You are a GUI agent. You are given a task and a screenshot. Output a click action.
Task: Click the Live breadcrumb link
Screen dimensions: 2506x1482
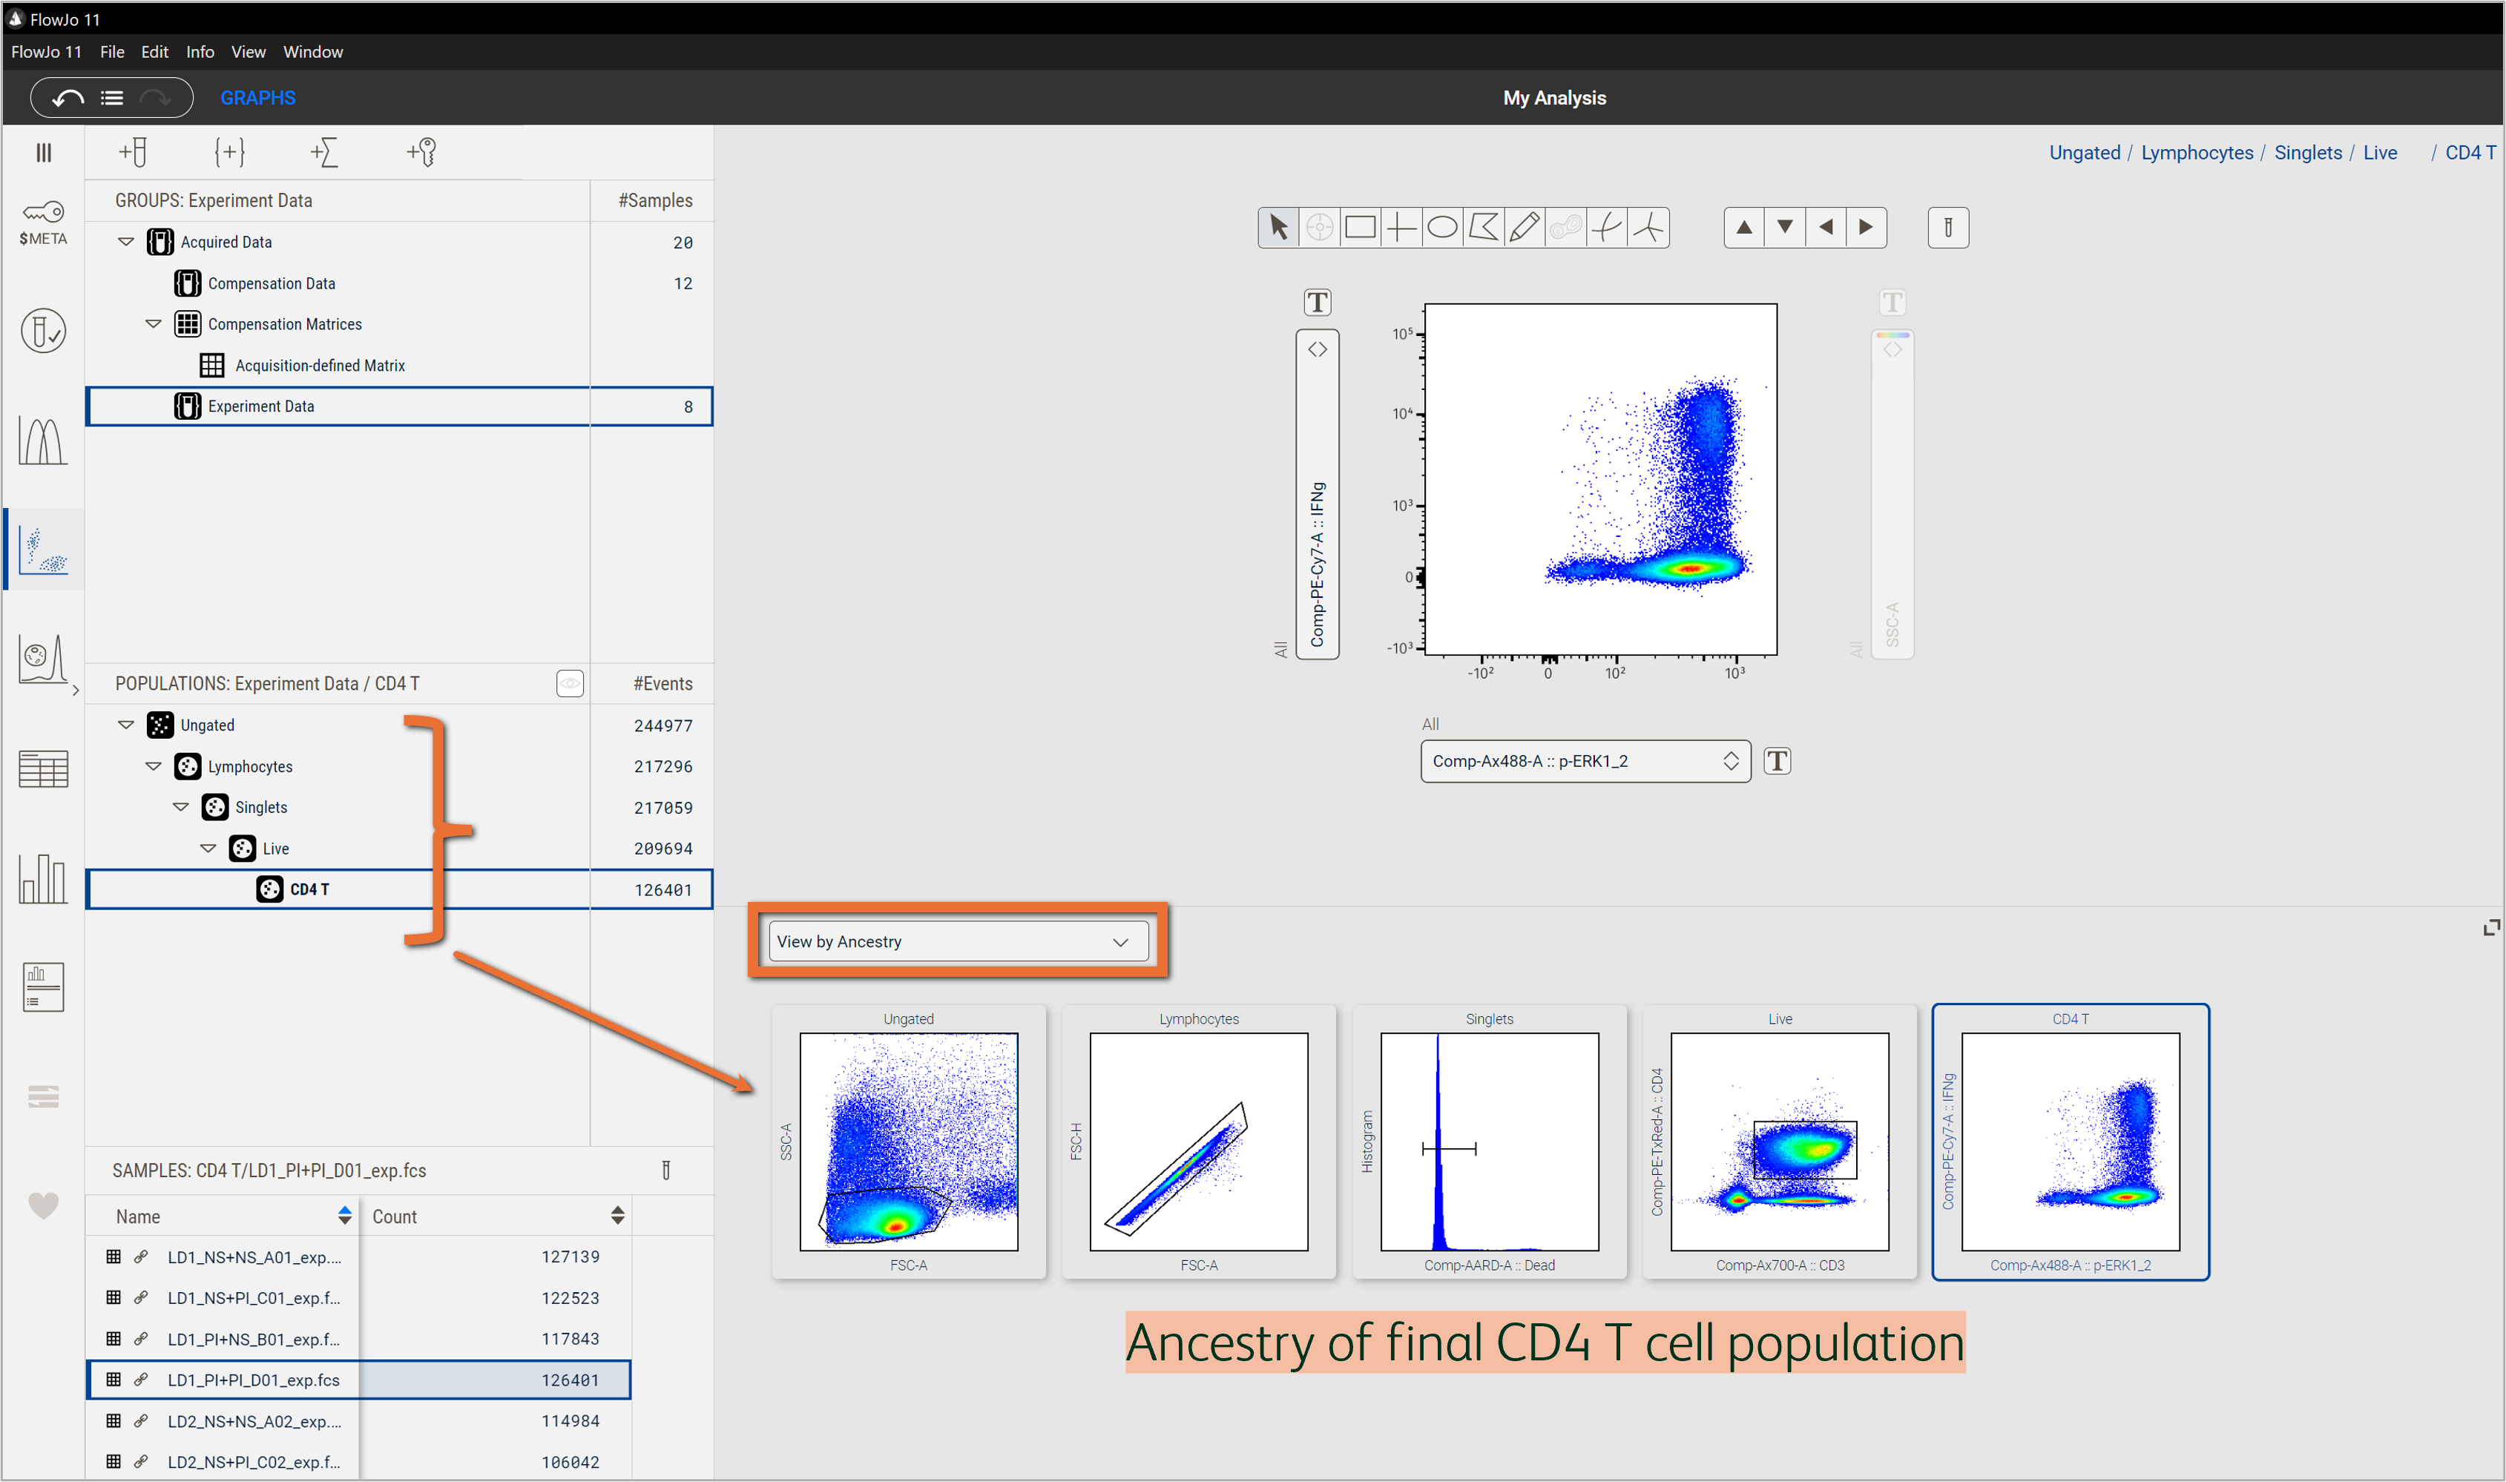[x=2380, y=153]
